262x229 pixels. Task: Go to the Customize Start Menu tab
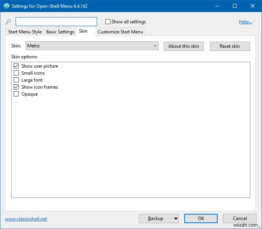click(120, 32)
